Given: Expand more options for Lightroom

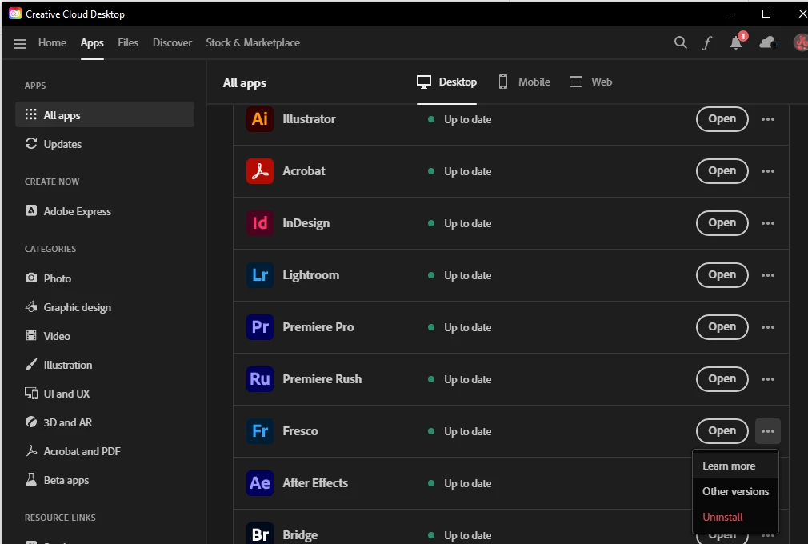Looking at the screenshot, I should coord(768,275).
